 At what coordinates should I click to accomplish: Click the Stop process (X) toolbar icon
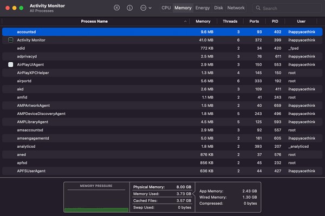pos(116,8)
